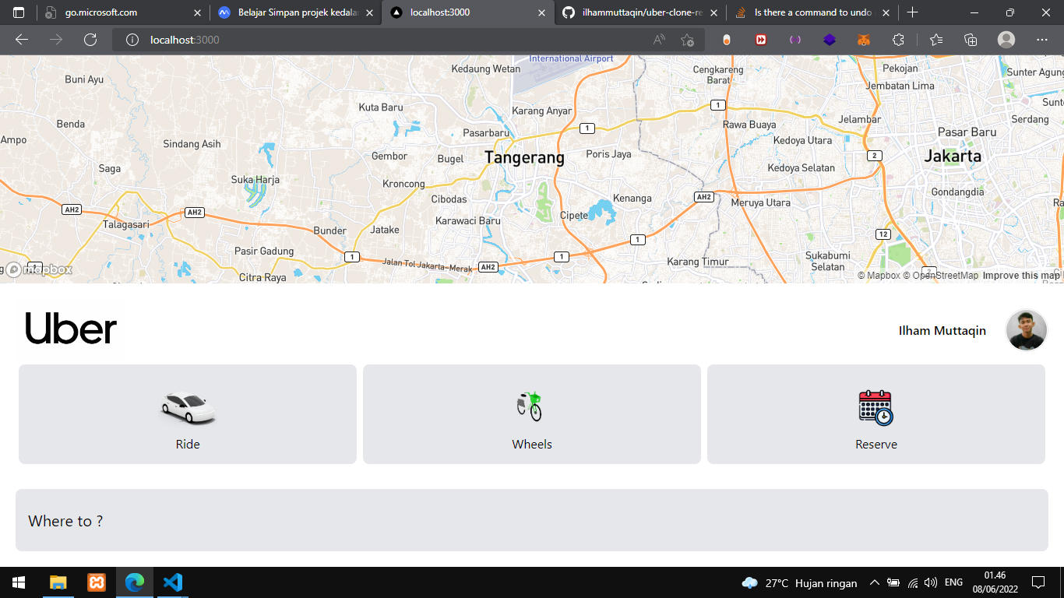Image resolution: width=1064 pixels, height=598 pixels.
Task: Add this page to favorites
Action: pyautogui.click(x=687, y=40)
